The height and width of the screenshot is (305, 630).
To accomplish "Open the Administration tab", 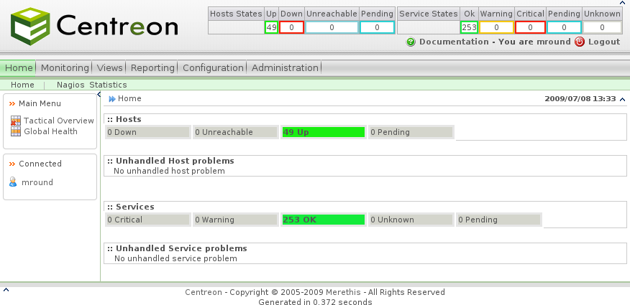I will (285, 67).
